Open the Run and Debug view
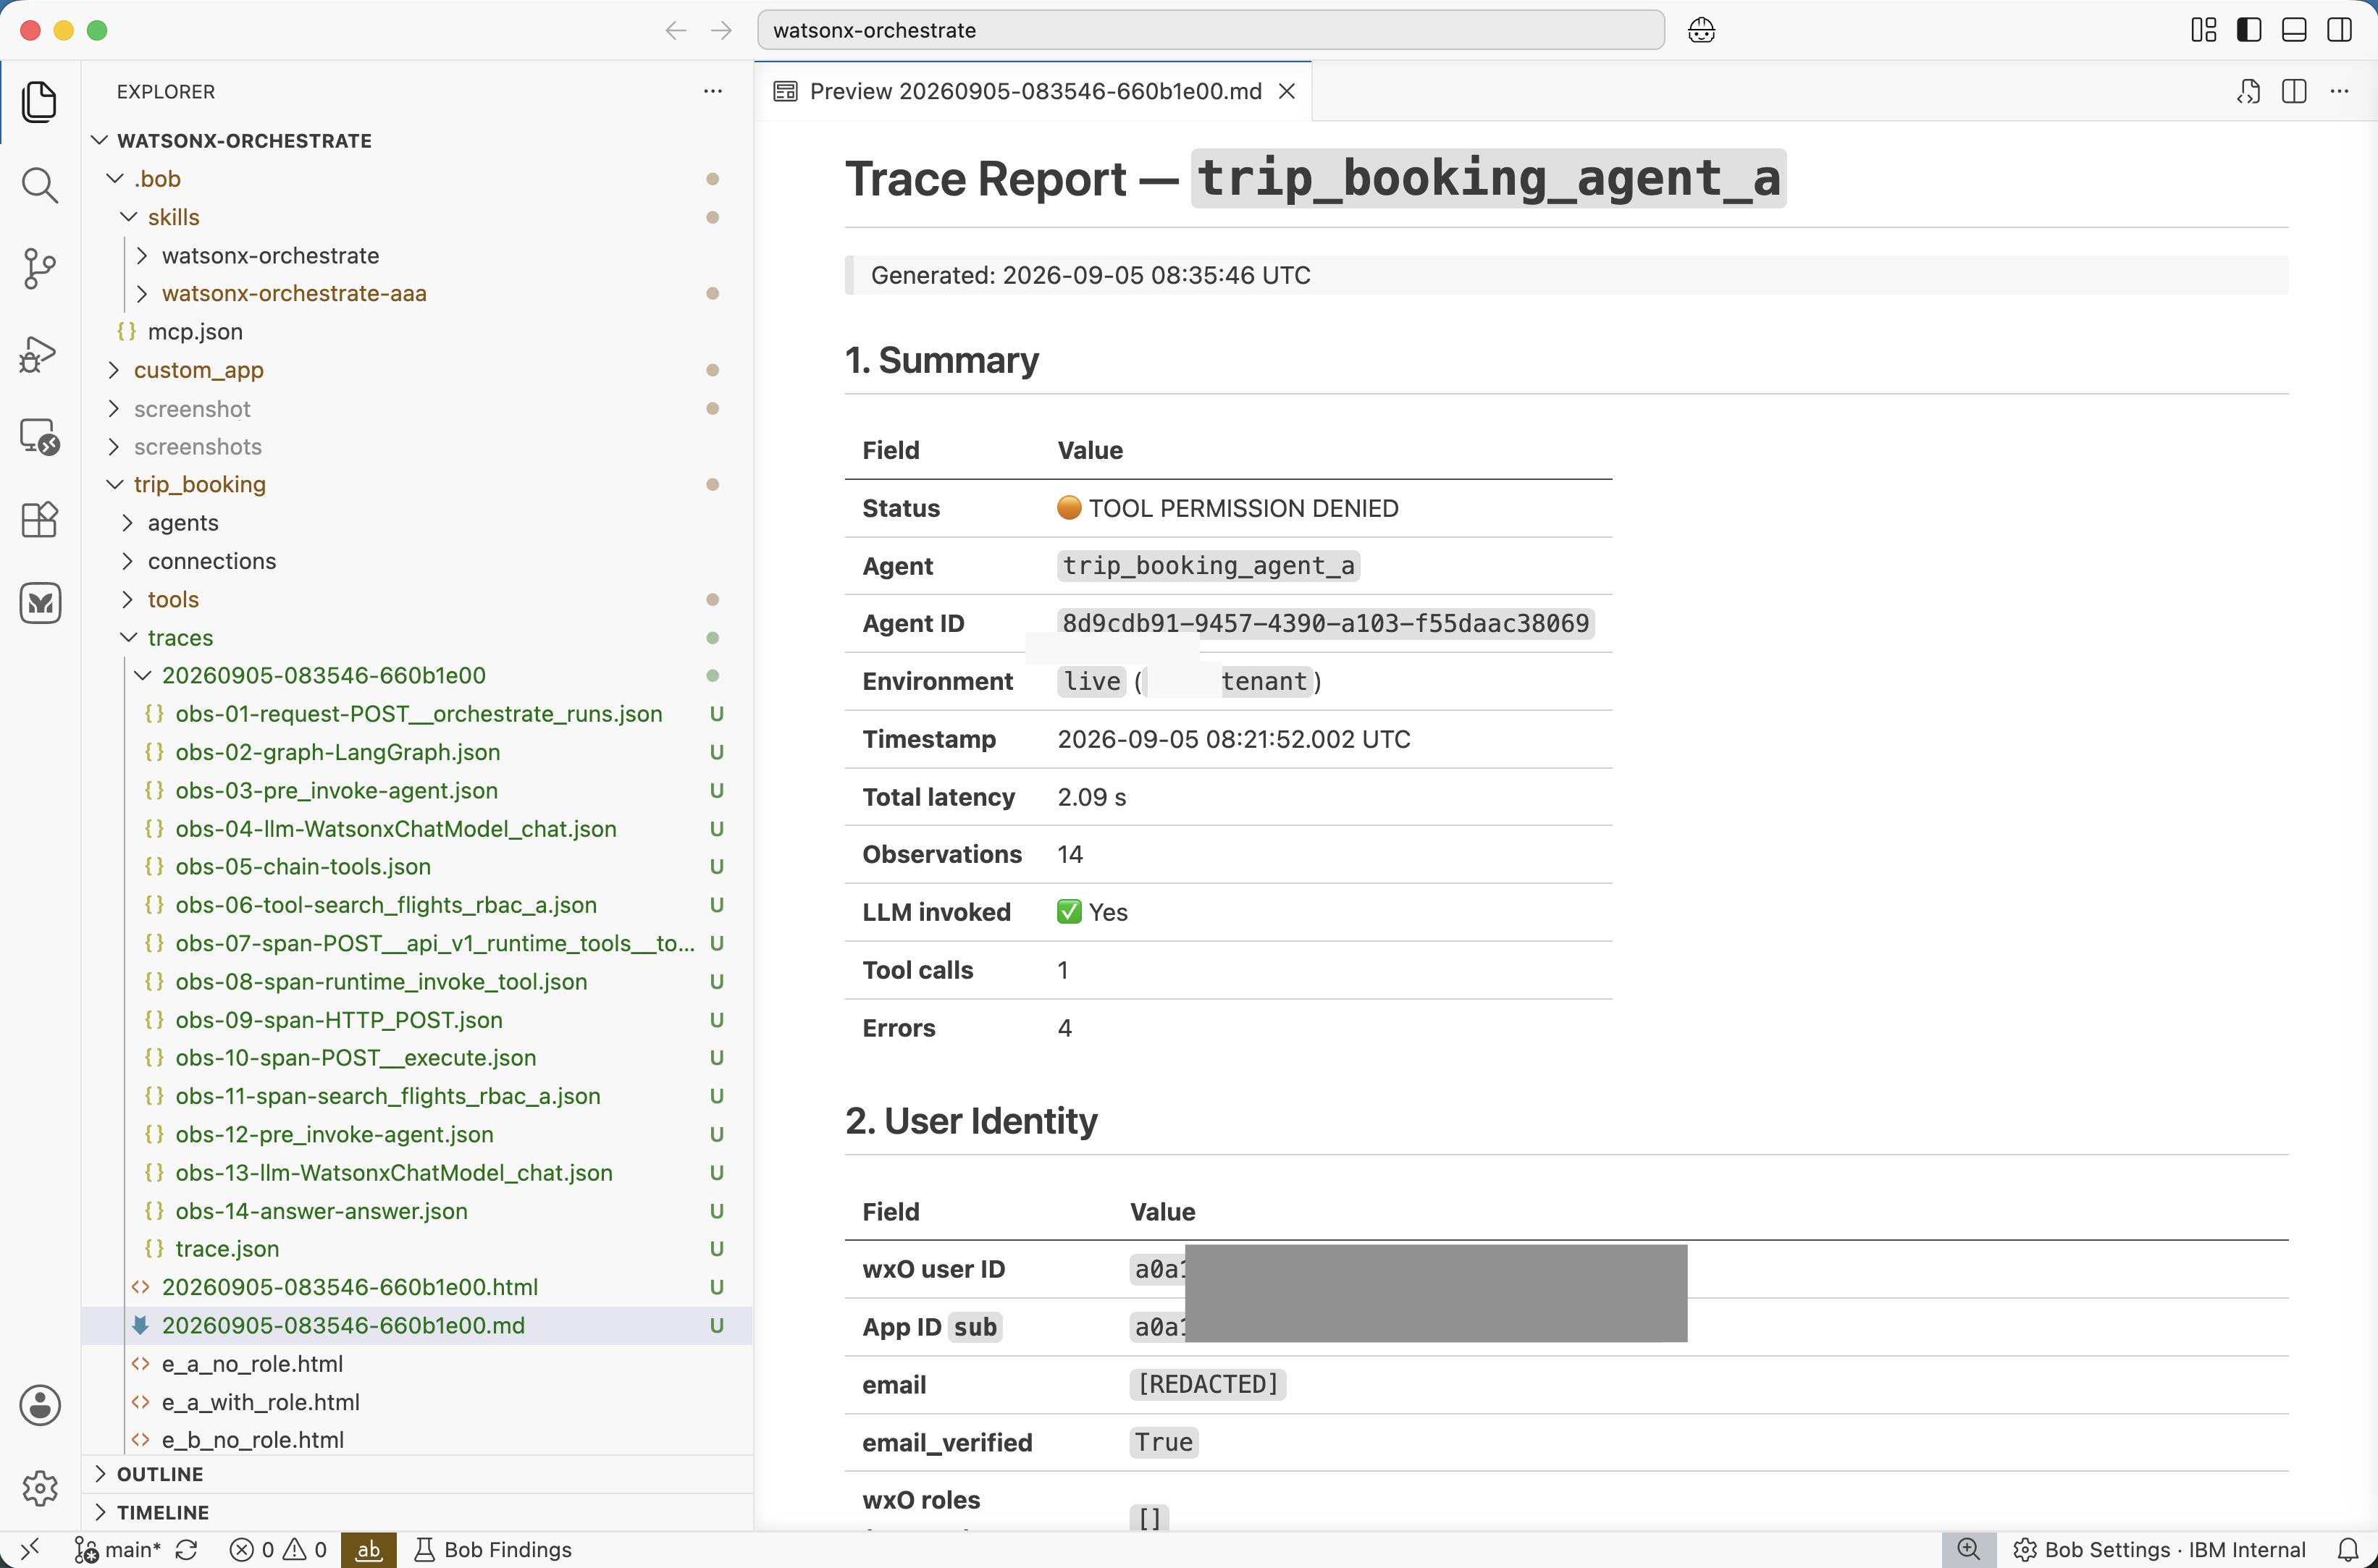The height and width of the screenshot is (1568, 2378). tap(39, 353)
